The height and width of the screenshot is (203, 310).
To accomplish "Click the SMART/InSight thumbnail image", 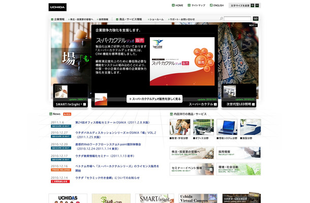I will (x=61, y=91).
